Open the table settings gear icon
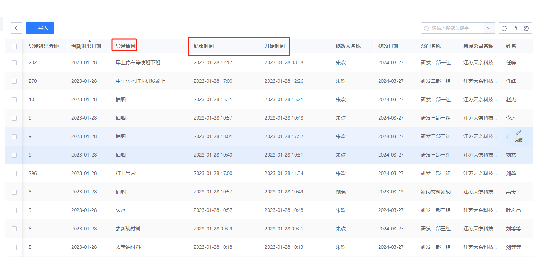Screen dimensions: 533x257 click(x=526, y=28)
